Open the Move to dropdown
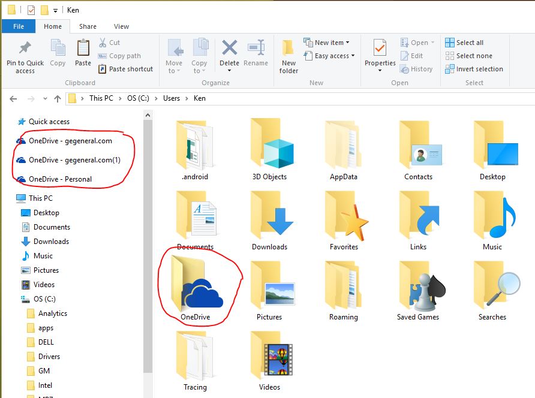Viewport: 535px width, 398px height. coord(174,56)
